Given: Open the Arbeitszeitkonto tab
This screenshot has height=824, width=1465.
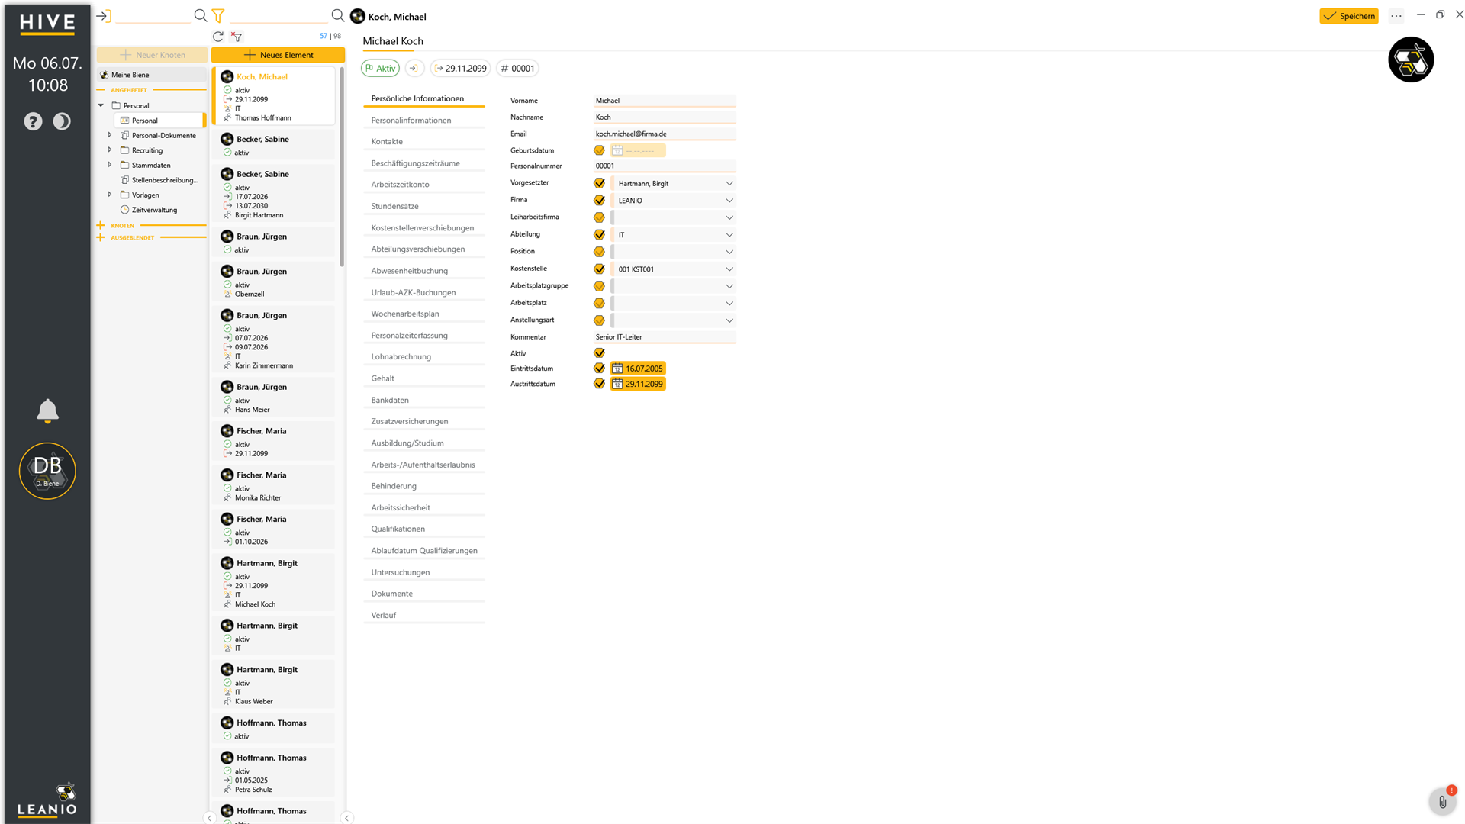Looking at the screenshot, I should [423, 185].
